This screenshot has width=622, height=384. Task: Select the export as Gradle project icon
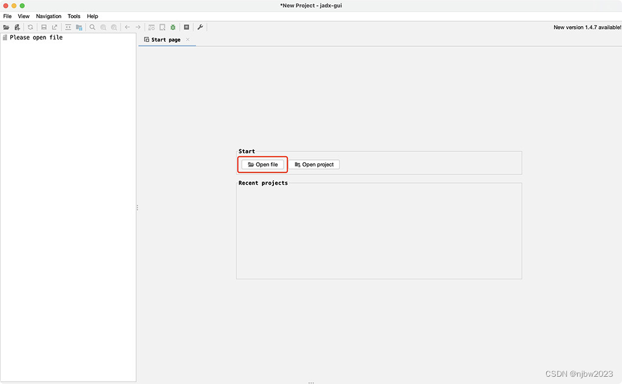pyautogui.click(x=54, y=27)
